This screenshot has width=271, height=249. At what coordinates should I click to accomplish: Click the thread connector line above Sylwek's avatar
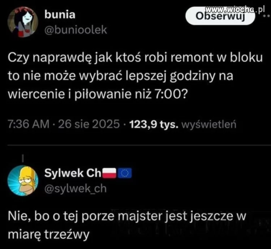(x=23, y=158)
